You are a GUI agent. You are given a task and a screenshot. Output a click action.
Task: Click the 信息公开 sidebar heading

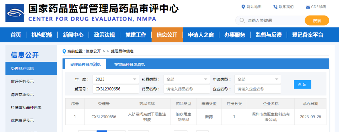point(25,55)
